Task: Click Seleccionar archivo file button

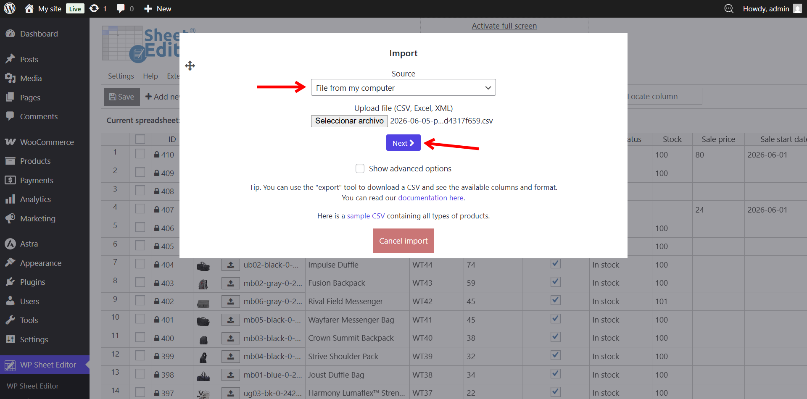Action: pos(349,121)
